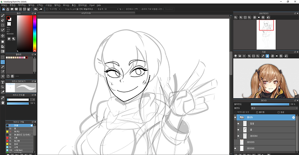
Task: Click the speech bubble icon in toolbar
Action: tap(12, 9)
